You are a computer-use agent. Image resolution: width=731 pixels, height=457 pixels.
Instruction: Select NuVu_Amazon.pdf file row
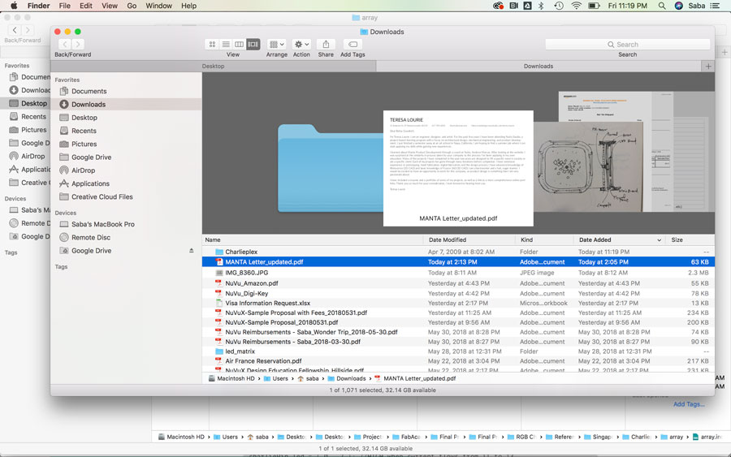458,283
